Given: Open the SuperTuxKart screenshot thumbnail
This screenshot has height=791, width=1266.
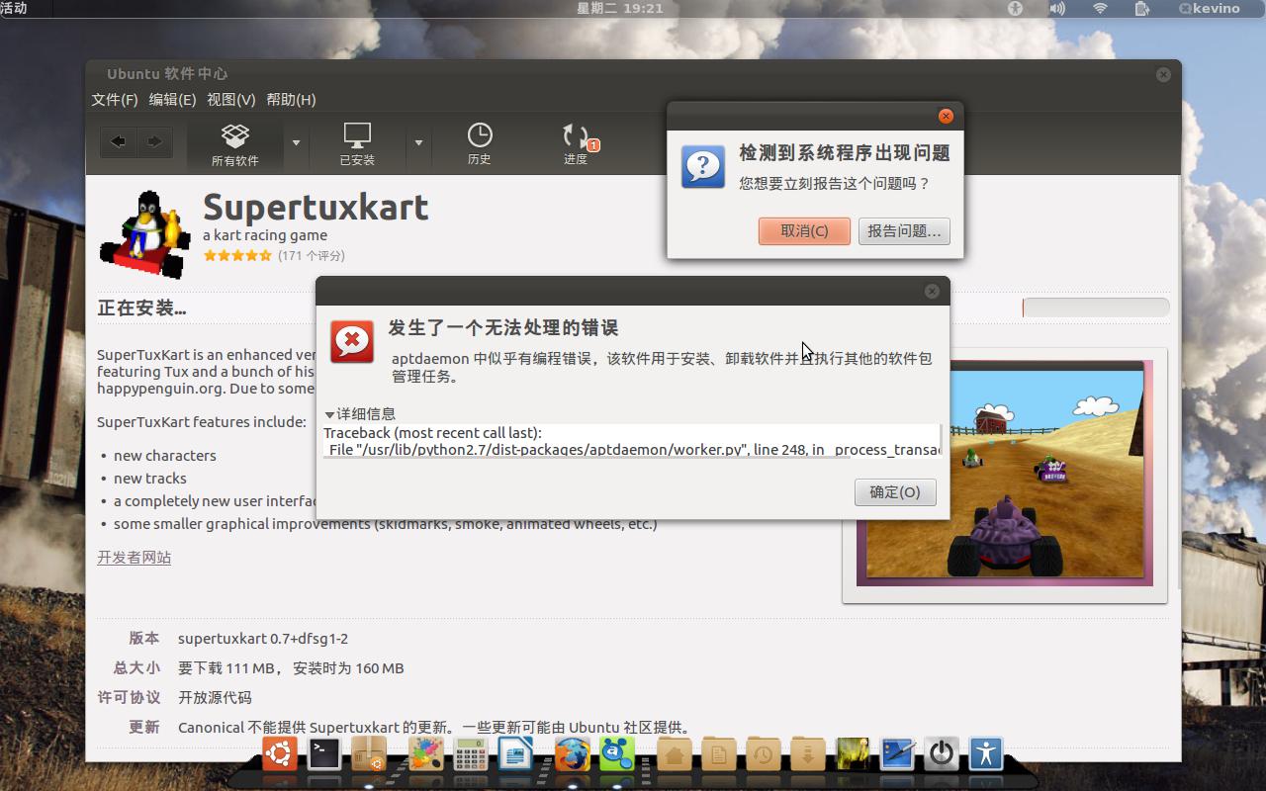Looking at the screenshot, I should (x=1004, y=473).
